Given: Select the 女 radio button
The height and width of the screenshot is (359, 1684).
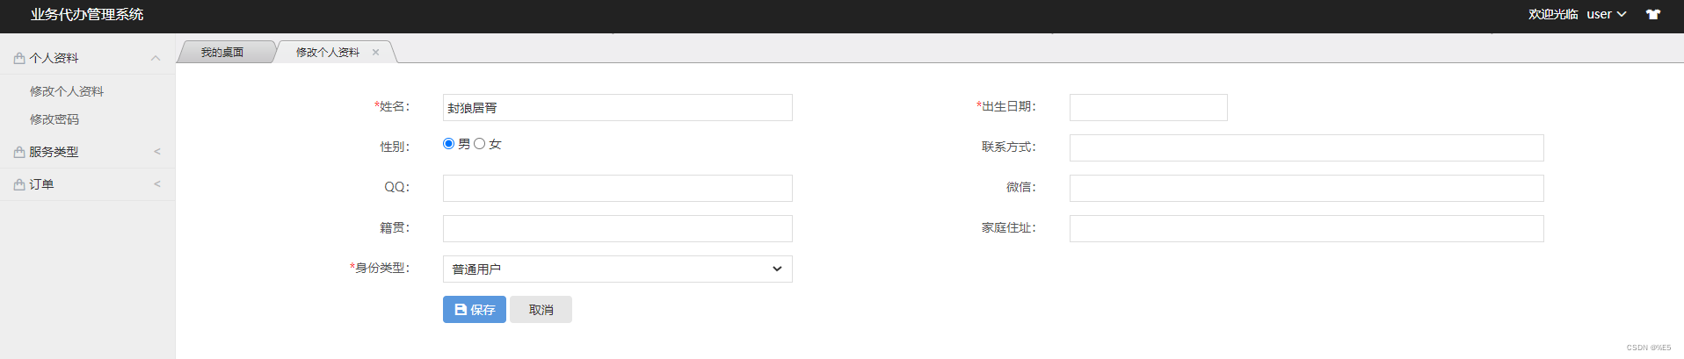Looking at the screenshot, I should click(480, 143).
